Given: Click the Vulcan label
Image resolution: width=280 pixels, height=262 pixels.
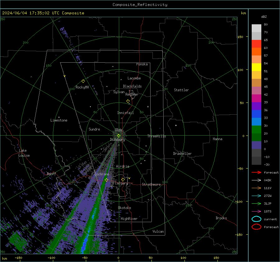Looking at the screenshot, I should (158, 231).
